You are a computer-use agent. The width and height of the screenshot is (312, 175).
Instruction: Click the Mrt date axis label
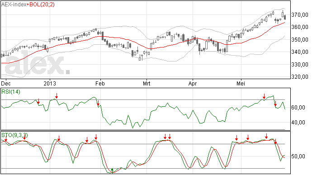147,83
